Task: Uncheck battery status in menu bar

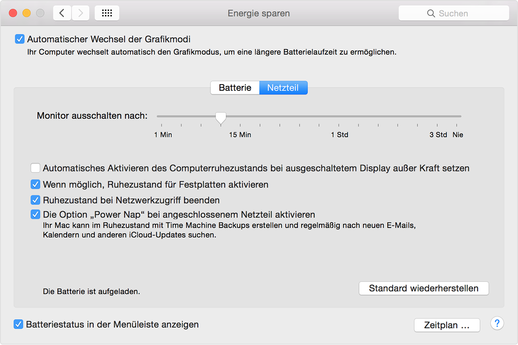Action: tap(19, 324)
